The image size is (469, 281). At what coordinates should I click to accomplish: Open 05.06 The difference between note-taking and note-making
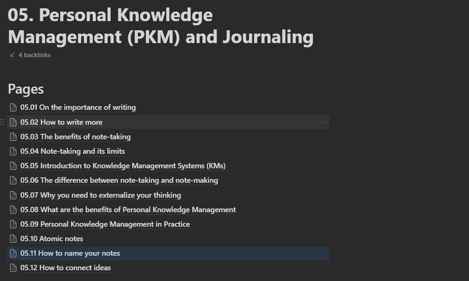click(119, 180)
